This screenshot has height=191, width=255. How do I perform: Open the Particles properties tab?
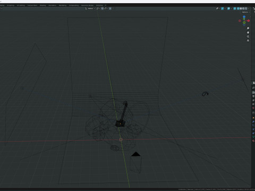253,125
